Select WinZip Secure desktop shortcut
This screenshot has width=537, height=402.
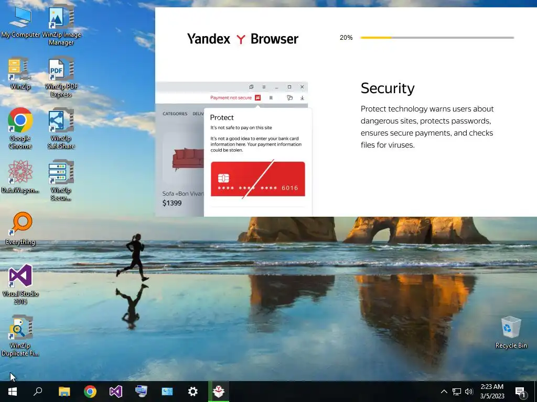[x=61, y=181]
